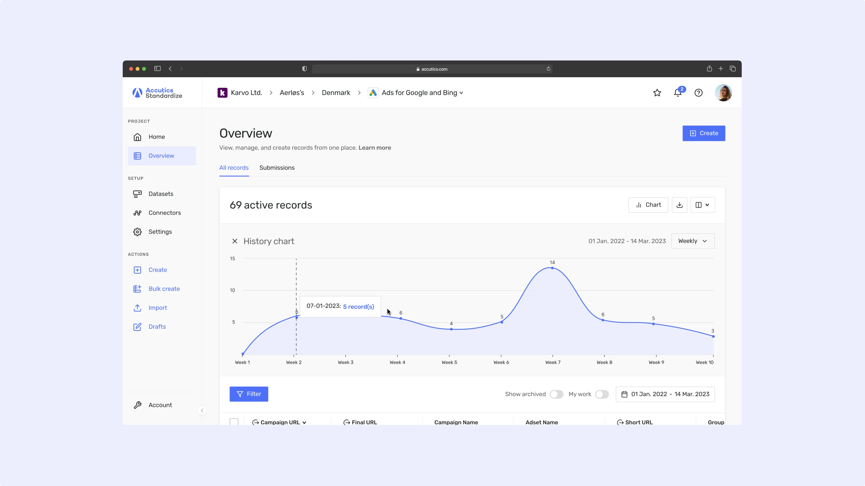Image resolution: width=865 pixels, height=486 pixels.
Task: Go to Datasets in sidebar
Action: pos(161,194)
